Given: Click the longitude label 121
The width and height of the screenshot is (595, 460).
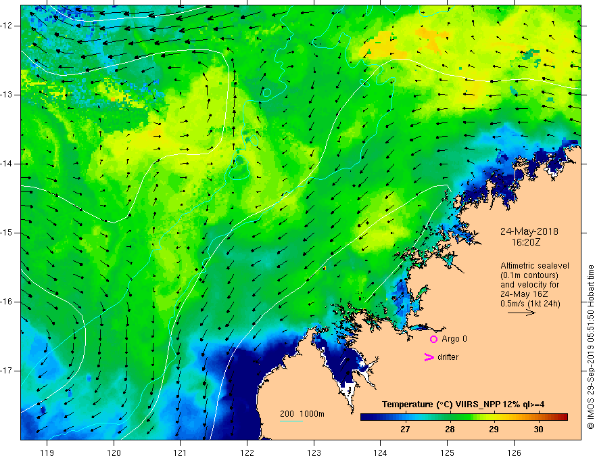Looking at the screenshot, I should click(181, 453).
